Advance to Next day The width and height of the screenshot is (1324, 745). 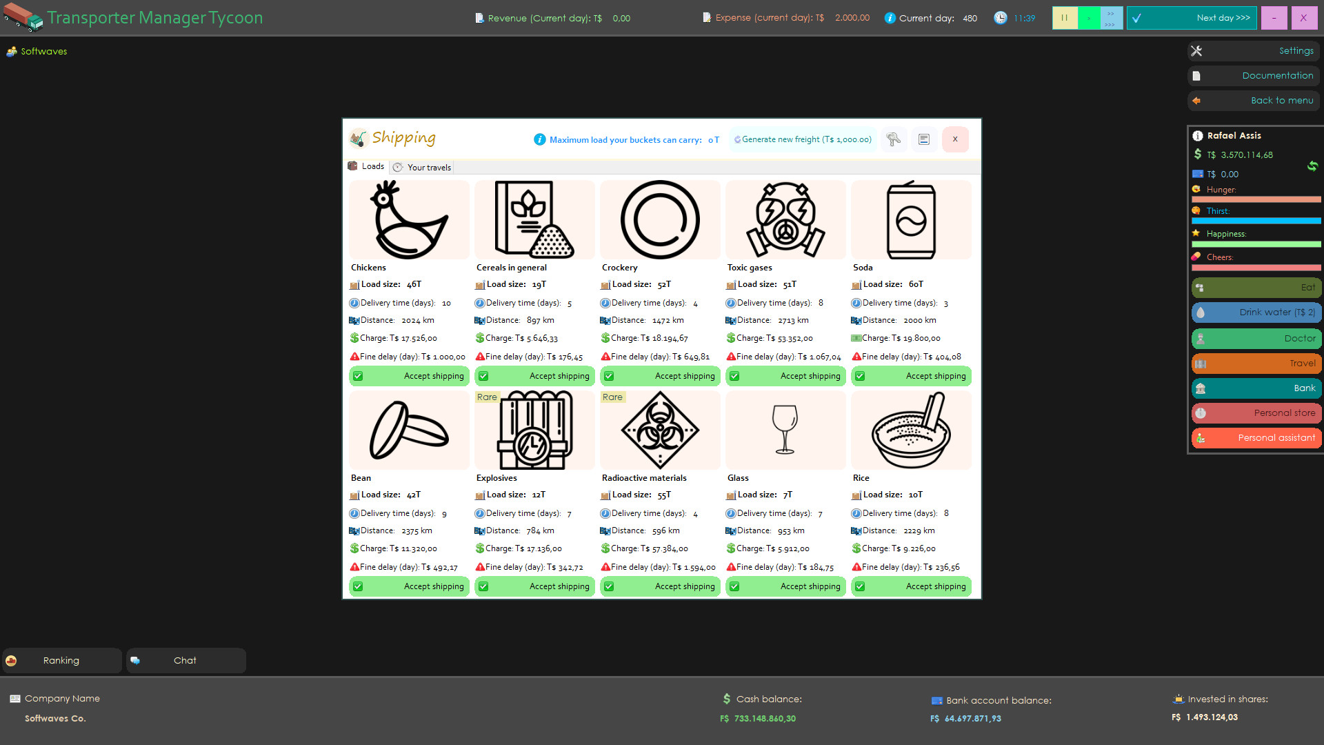pos(1191,18)
